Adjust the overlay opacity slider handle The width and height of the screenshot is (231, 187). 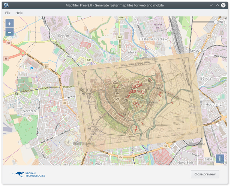(x=216, y=22)
